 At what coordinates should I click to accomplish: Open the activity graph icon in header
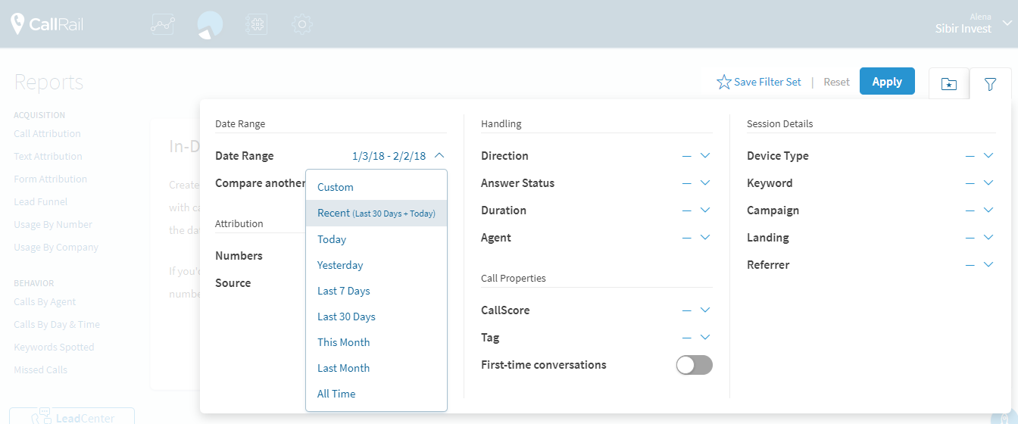pos(163,24)
